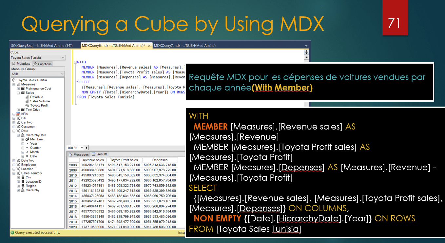
Task: Click the horizontal scrollbar left arrow
Action: click(x=86, y=148)
